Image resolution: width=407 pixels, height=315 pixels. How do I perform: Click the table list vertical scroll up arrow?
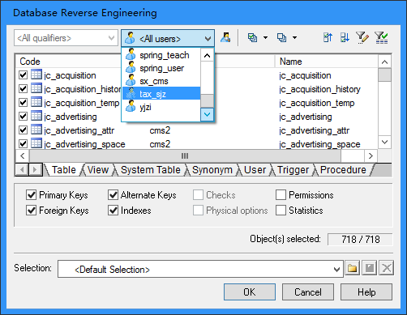[384, 62]
